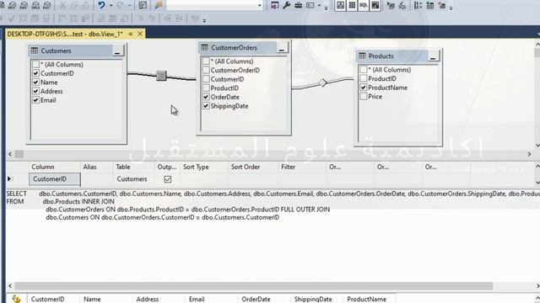Undo the last action
540x303 pixels.
click(101, 5)
